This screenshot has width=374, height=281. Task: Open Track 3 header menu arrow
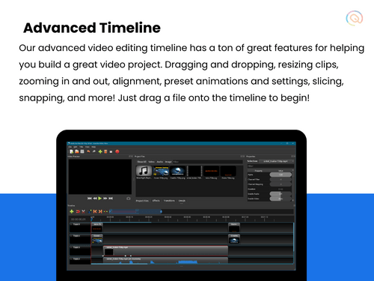(x=71, y=247)
